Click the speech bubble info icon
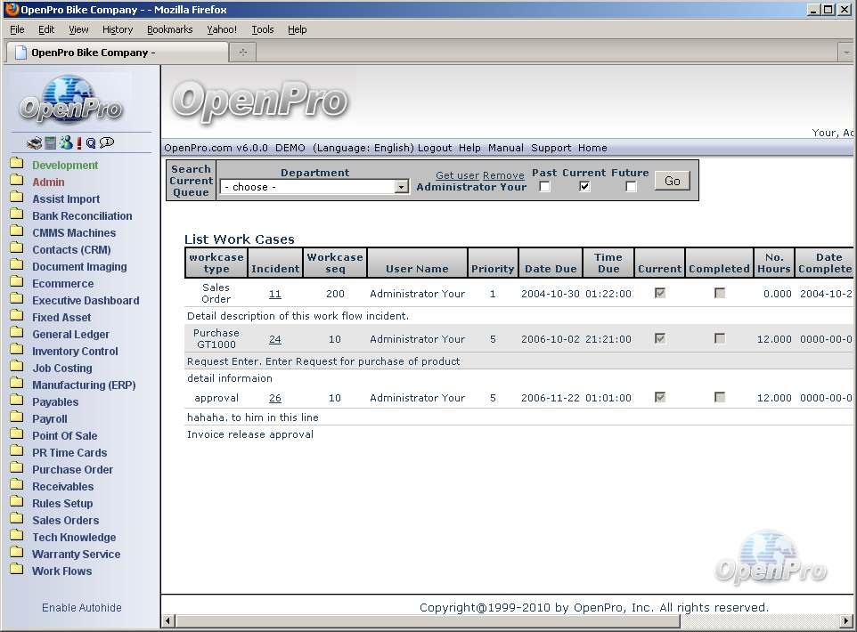Screen dimensions: 857x632 [107, 142]
